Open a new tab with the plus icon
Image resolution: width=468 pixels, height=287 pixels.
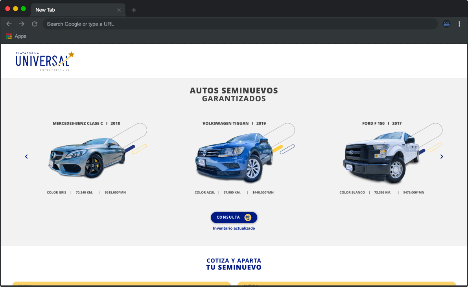point(134,10)
